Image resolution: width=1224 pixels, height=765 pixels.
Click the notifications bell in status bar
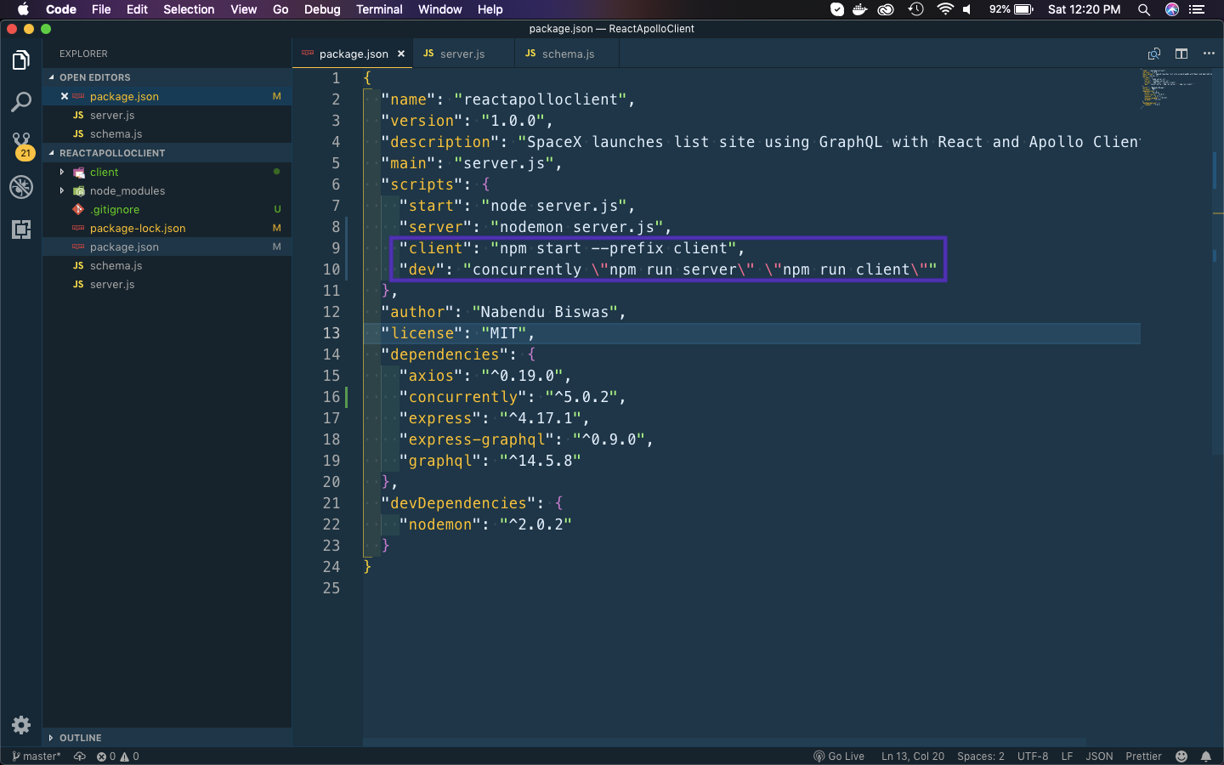(x=1205, y=756)
